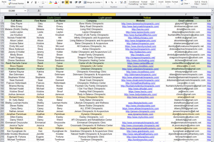The image size is (214, 142).
Task: Apply the yellow fill color bucket
Action: [50, 2]
